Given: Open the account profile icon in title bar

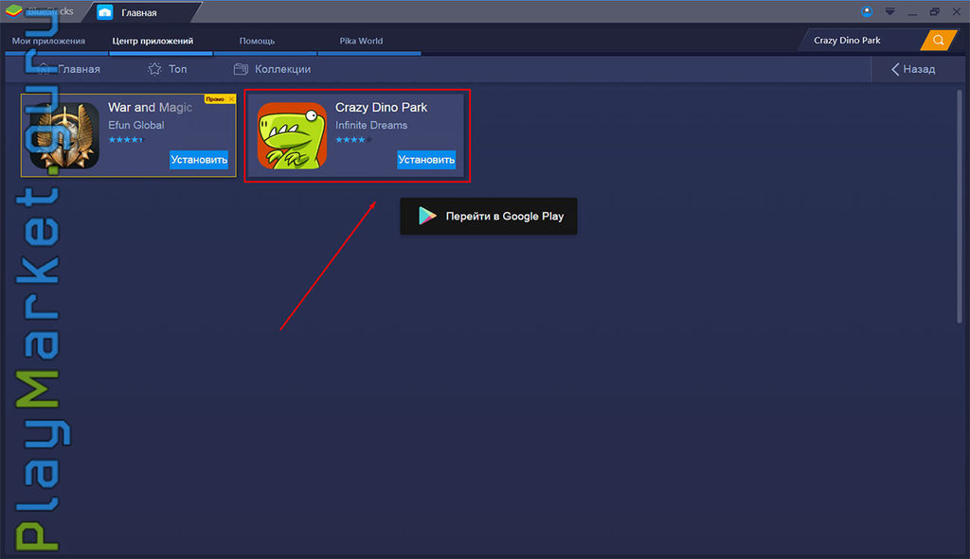Looking at the screenshot, I should coord(867,11).
